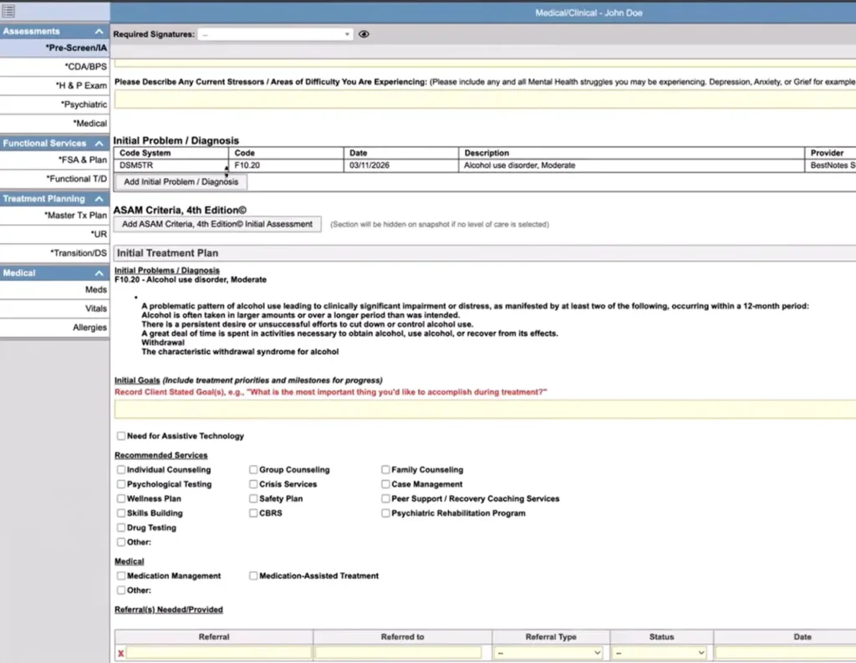Check Psychiatric Rehabilitation Program
The image size is (856, 663).
pyautogui.click(x=385, y=513)
